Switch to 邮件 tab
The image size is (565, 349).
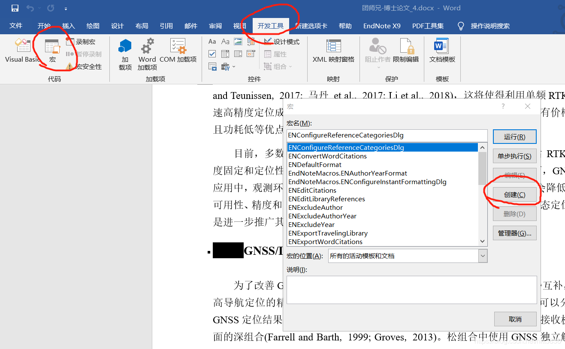(x=191, y=26)
